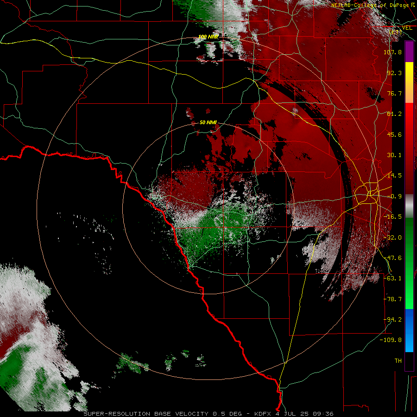Click the 100 NMI range ring label
Image resolution: width=417 pixels, height=417 pixels.
(208, 37)
